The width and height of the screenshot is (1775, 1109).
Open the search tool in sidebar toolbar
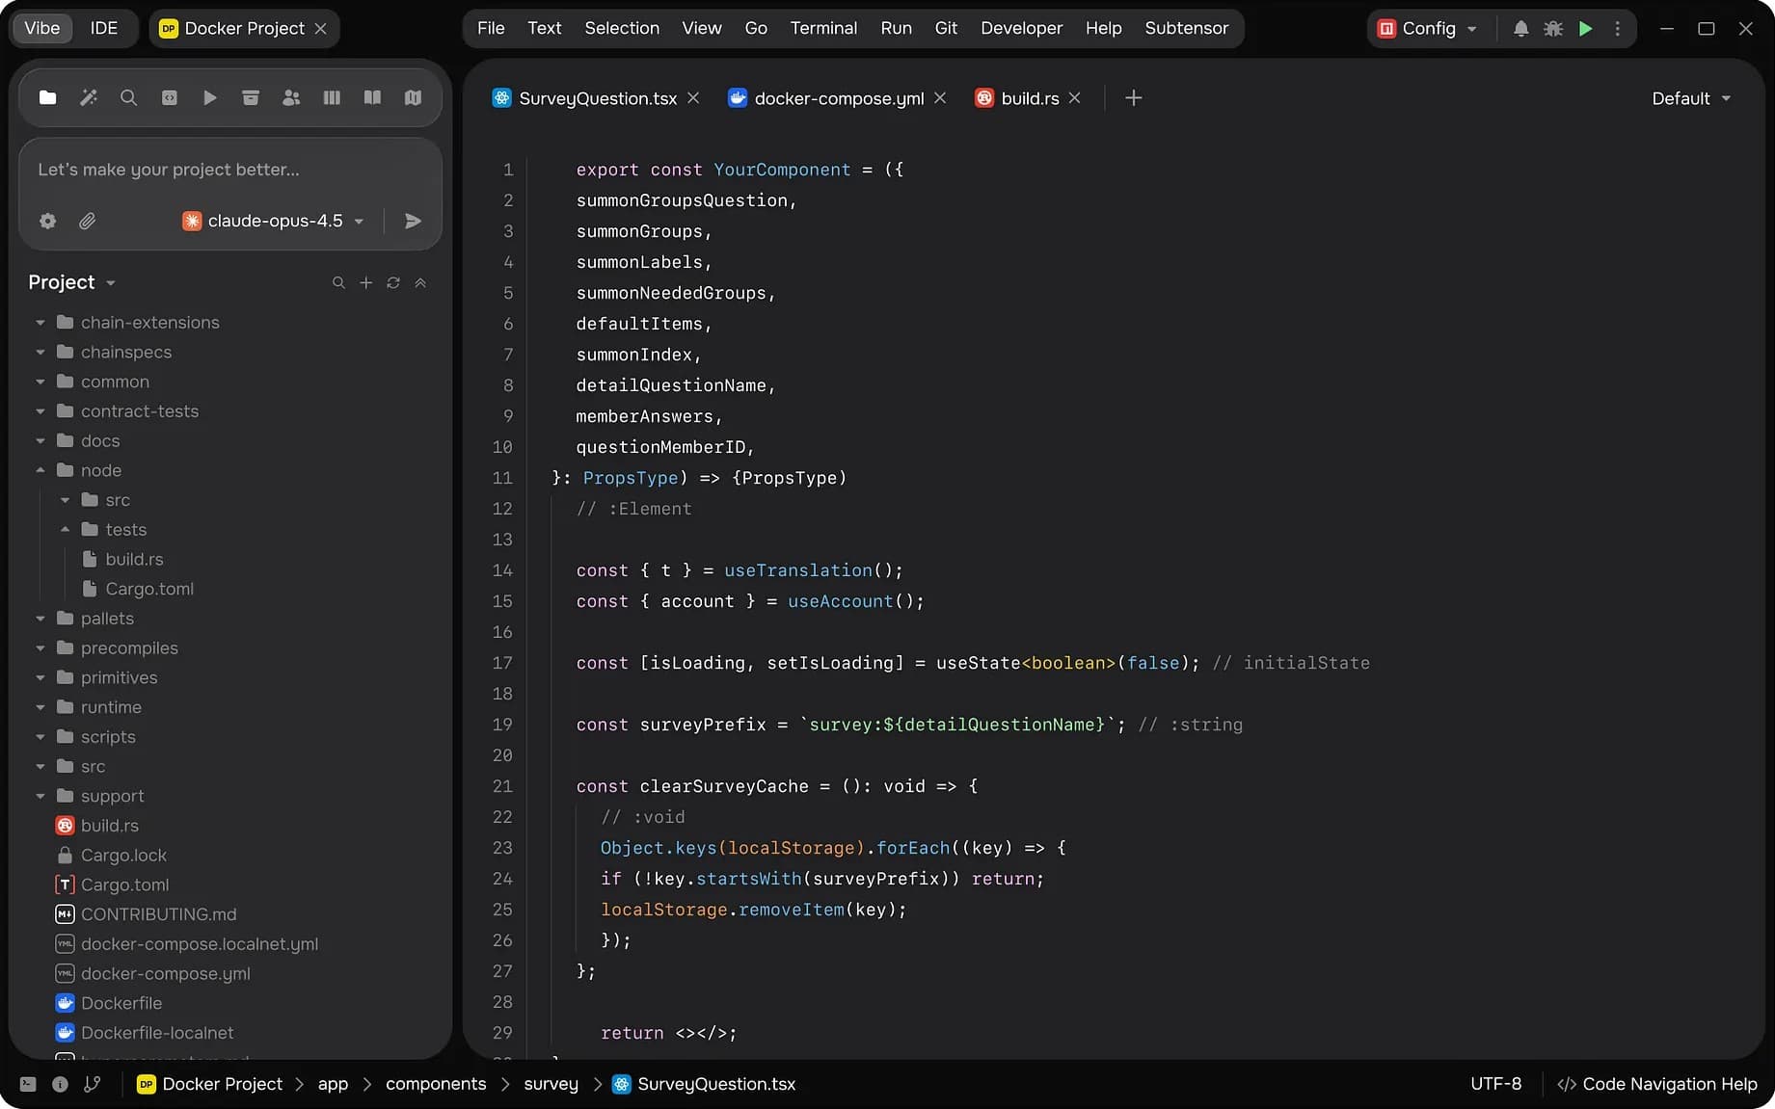coord(128,97)
